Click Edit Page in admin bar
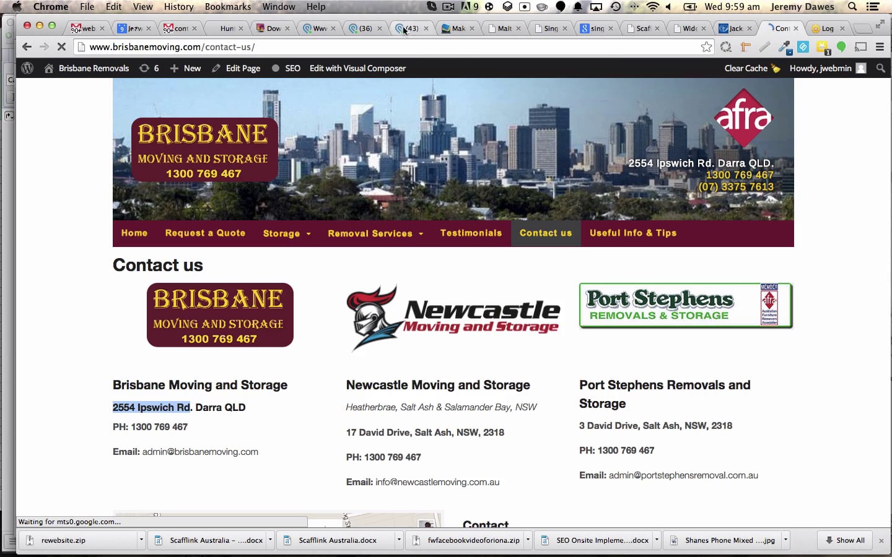Image resolution: width=892 pixels, height=557 pixels. click(x=236, y=68)
